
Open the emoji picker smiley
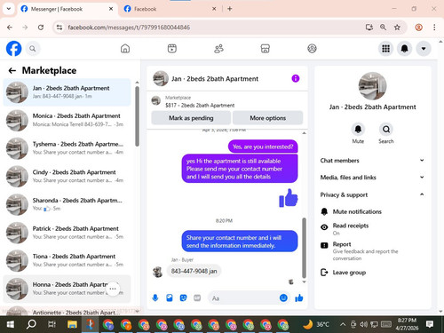coord(283,297)
